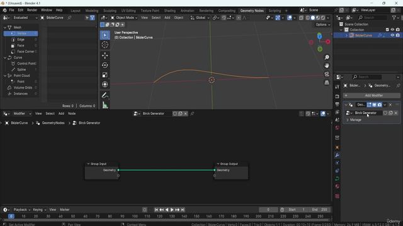Open the Object properties tab icon
The height and width of the screenshot is (226, 403).
338,148
